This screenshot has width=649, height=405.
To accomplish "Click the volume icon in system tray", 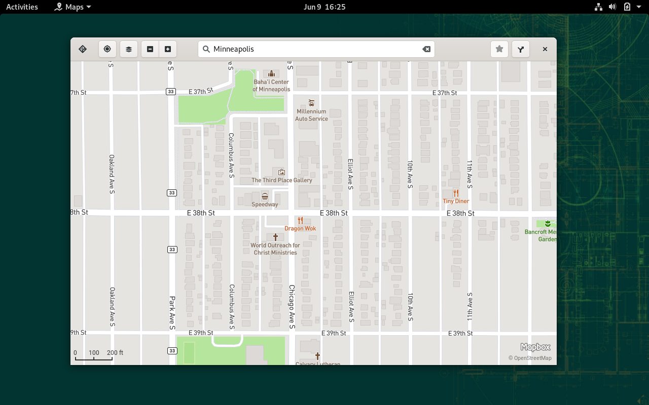I will pos(612,7).
